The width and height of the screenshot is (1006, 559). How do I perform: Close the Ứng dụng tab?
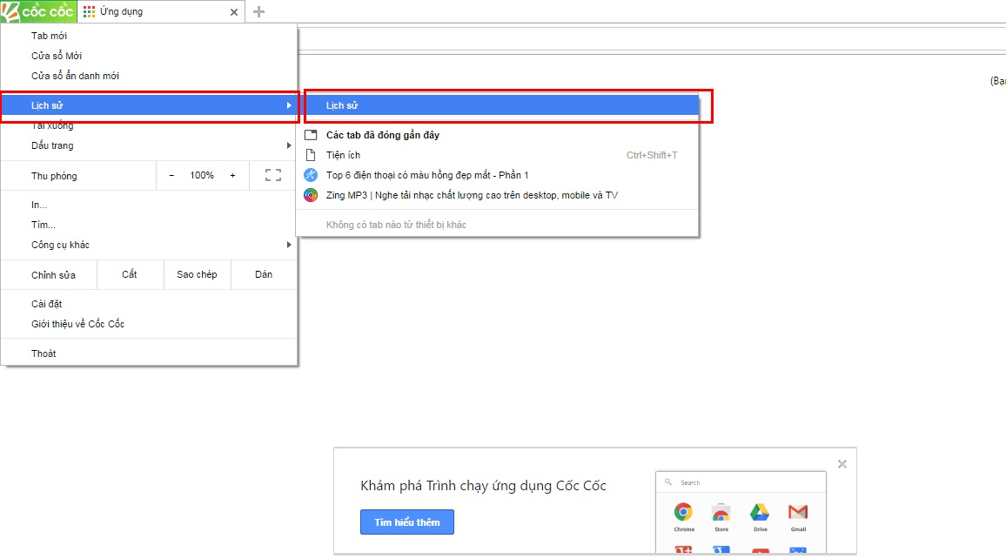(x=233, y=12)
